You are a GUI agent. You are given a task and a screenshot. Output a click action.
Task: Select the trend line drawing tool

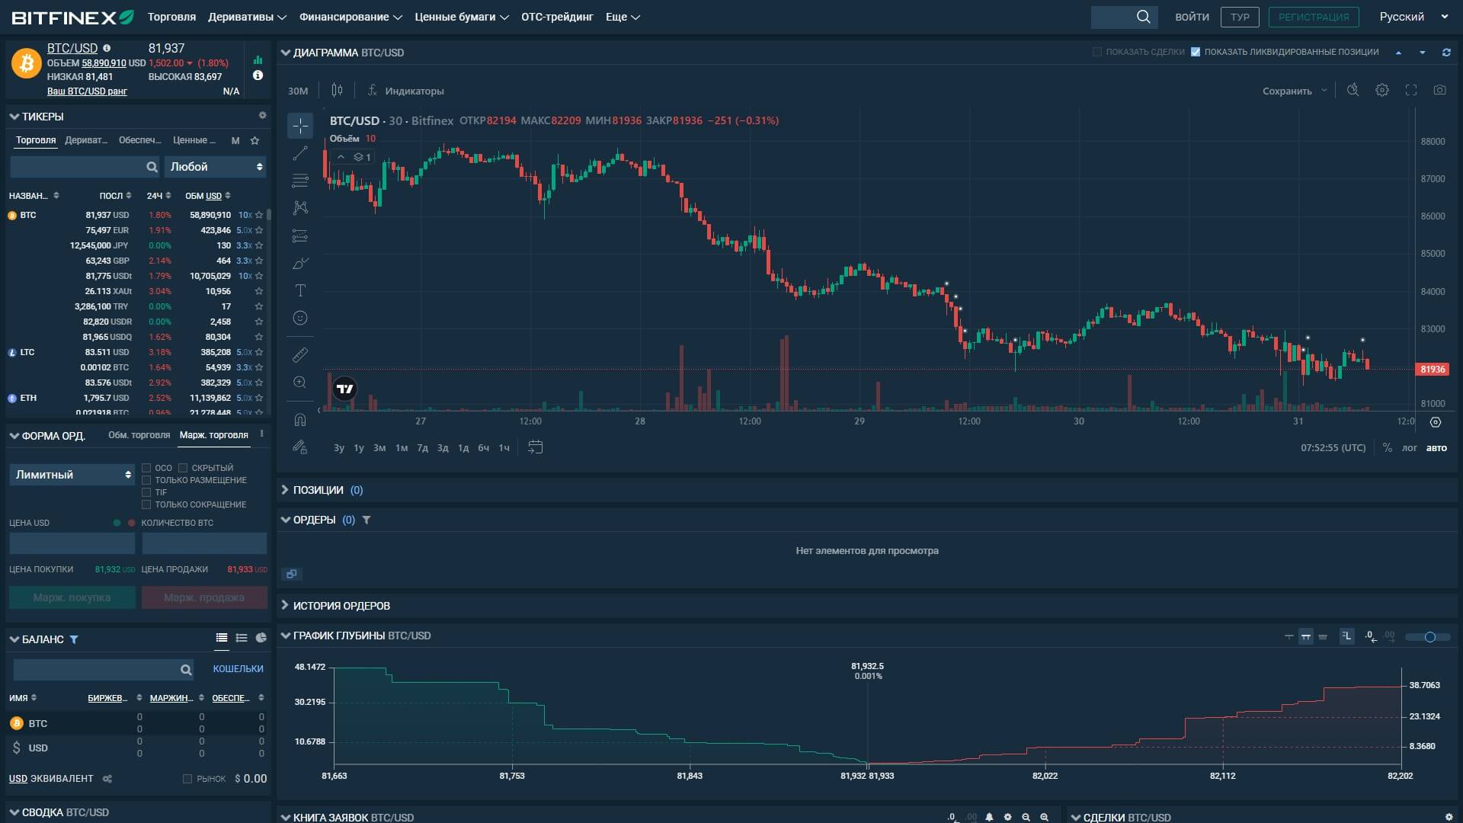(x=300, y=153)
